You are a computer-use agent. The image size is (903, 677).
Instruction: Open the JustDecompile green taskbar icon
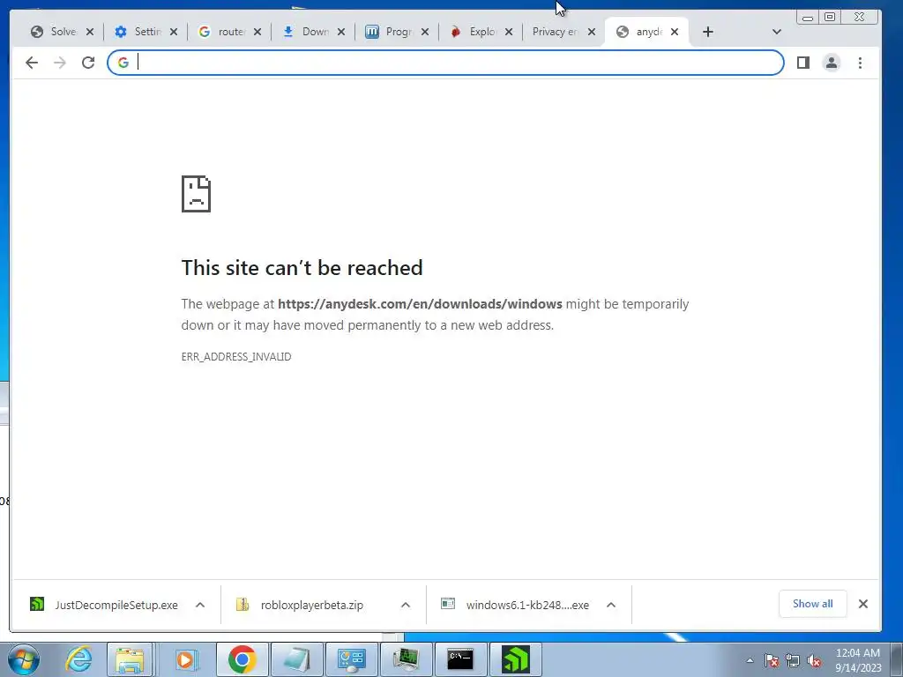tap(515, 659)
